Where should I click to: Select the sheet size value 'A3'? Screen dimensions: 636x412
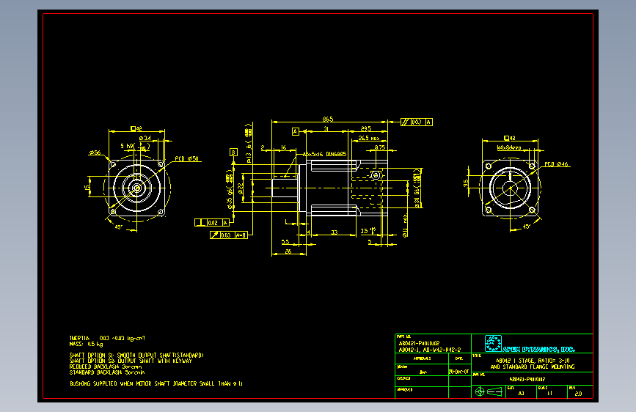click(522, 394)
